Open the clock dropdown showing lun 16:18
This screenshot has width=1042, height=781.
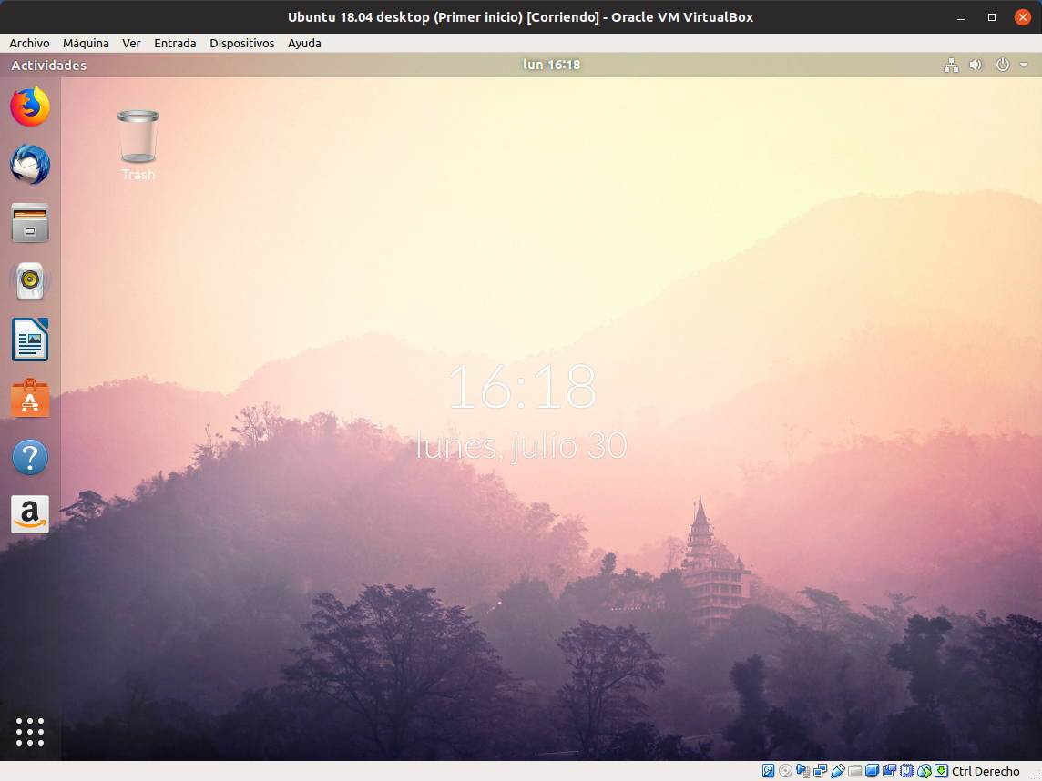click(552, 65)
